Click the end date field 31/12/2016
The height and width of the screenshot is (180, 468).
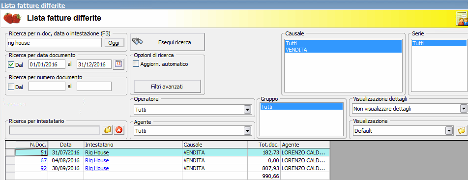pyautogui.click(x=94, y=64)
